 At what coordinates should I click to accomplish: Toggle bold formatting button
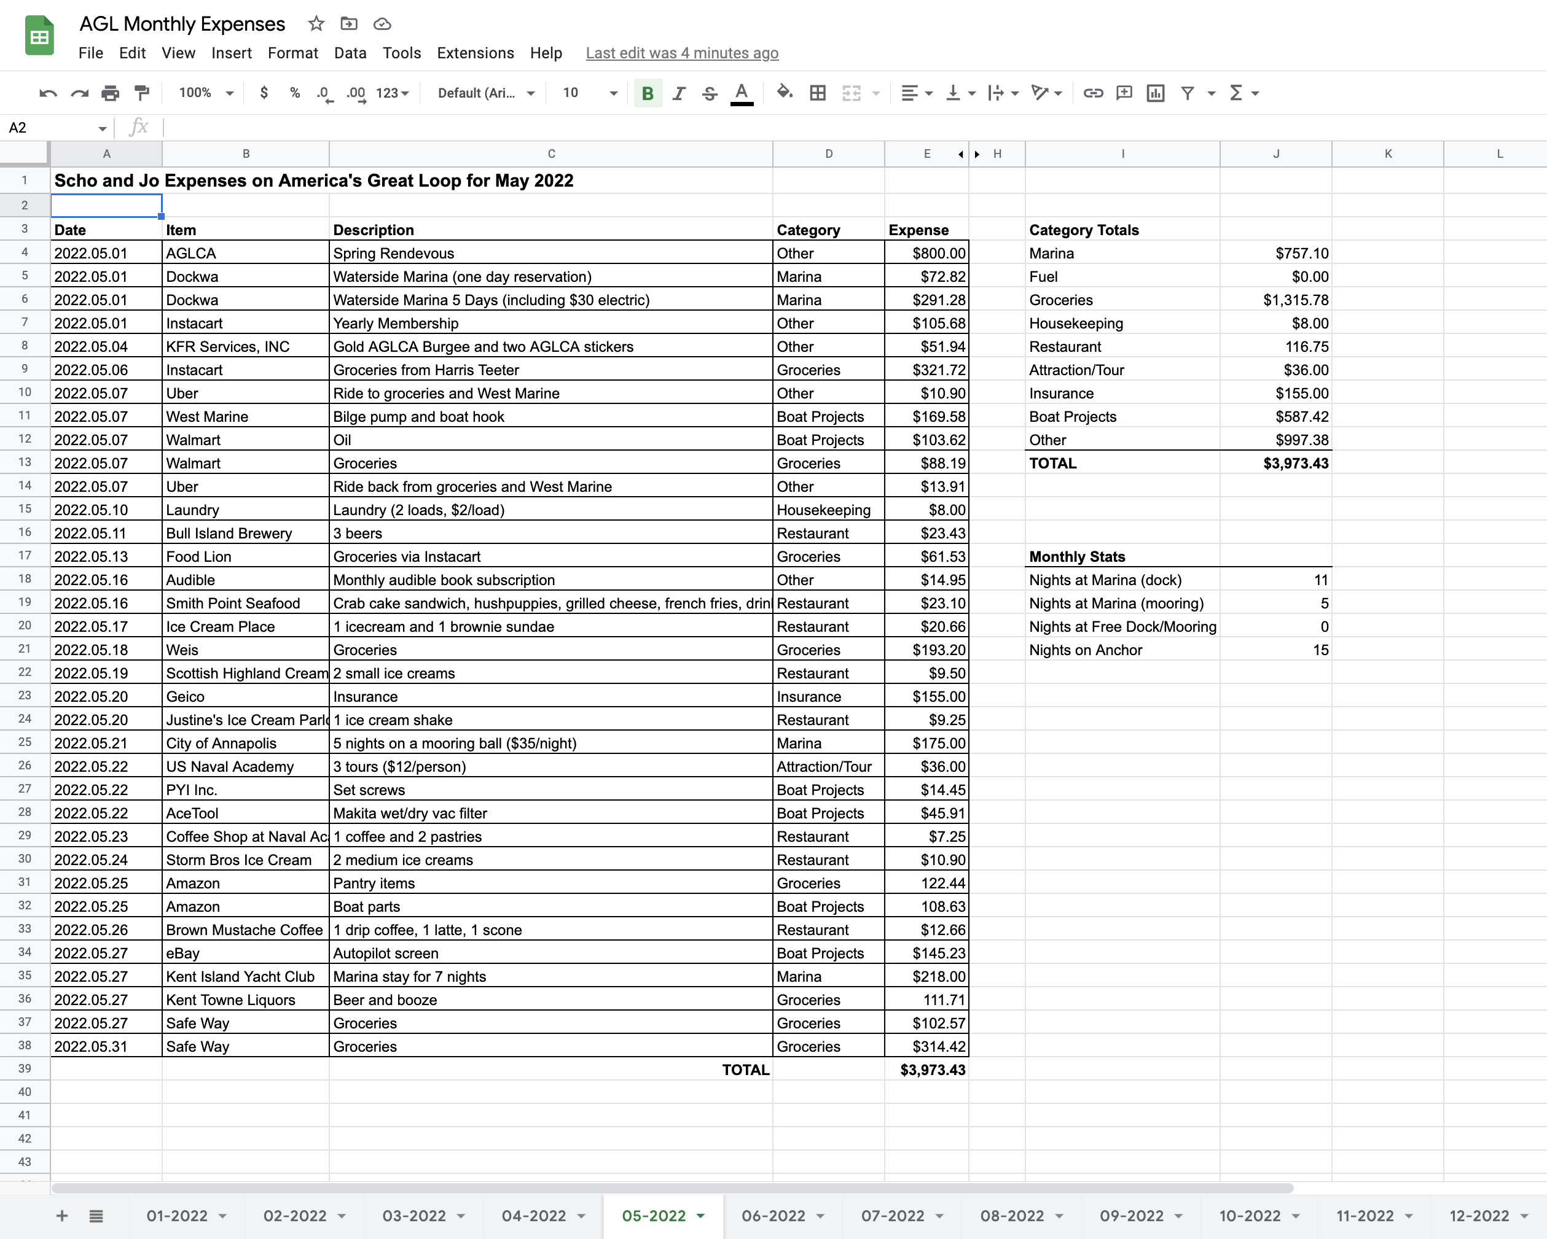click(x=647, y=93)
